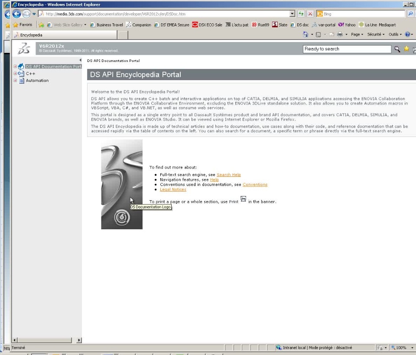This screenshot has width=416, height=355.
Task: Click the C++ tree node icon
Action: coord(21,74)
